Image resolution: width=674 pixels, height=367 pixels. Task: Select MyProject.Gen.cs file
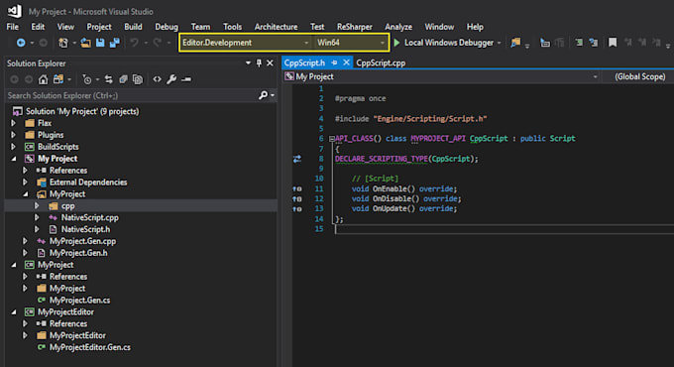(x=79, y=301)
